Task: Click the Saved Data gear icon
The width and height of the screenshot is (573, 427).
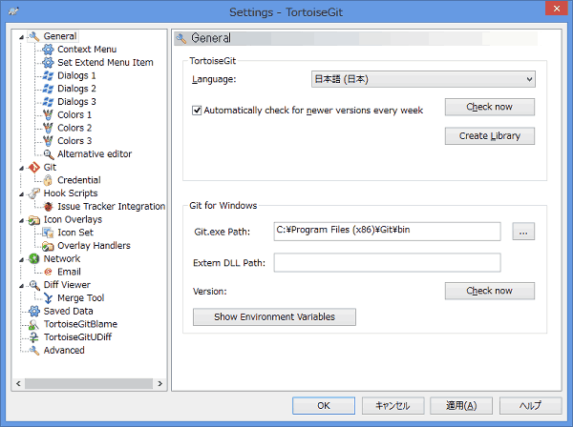Action: tap(34, 311)
